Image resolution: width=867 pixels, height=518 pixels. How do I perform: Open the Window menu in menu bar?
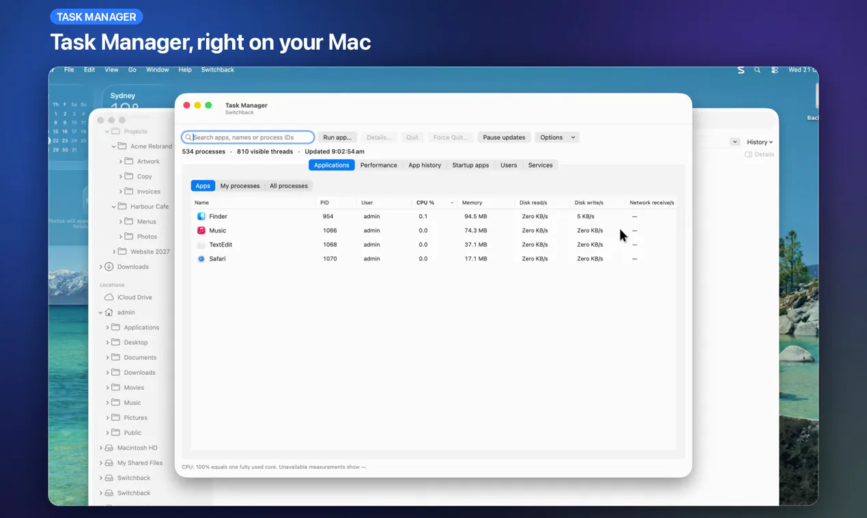(157, 70)
